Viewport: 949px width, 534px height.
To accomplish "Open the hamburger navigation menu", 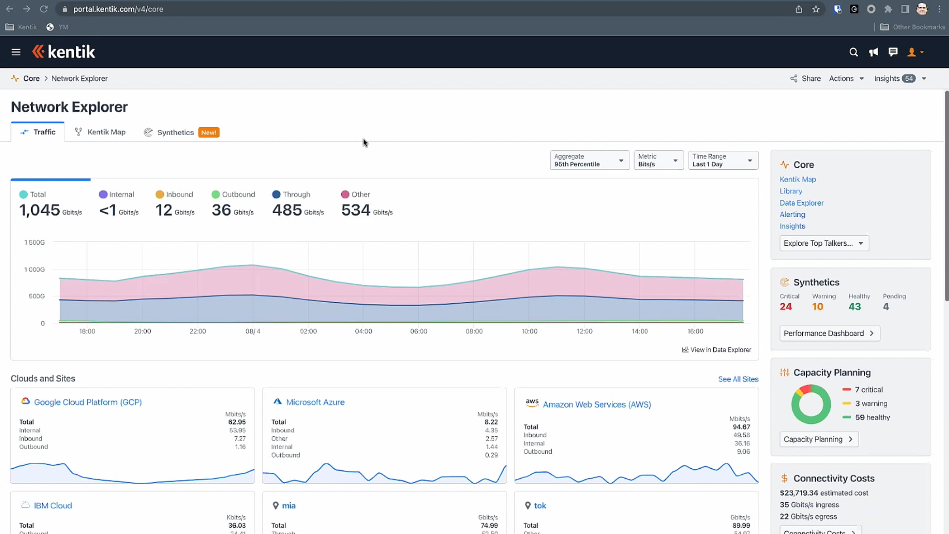I will point(16,52).
